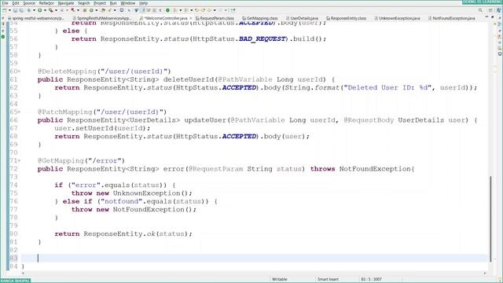Open the Quick Access search icon
The image size is (503, 283).
point(480,10)
